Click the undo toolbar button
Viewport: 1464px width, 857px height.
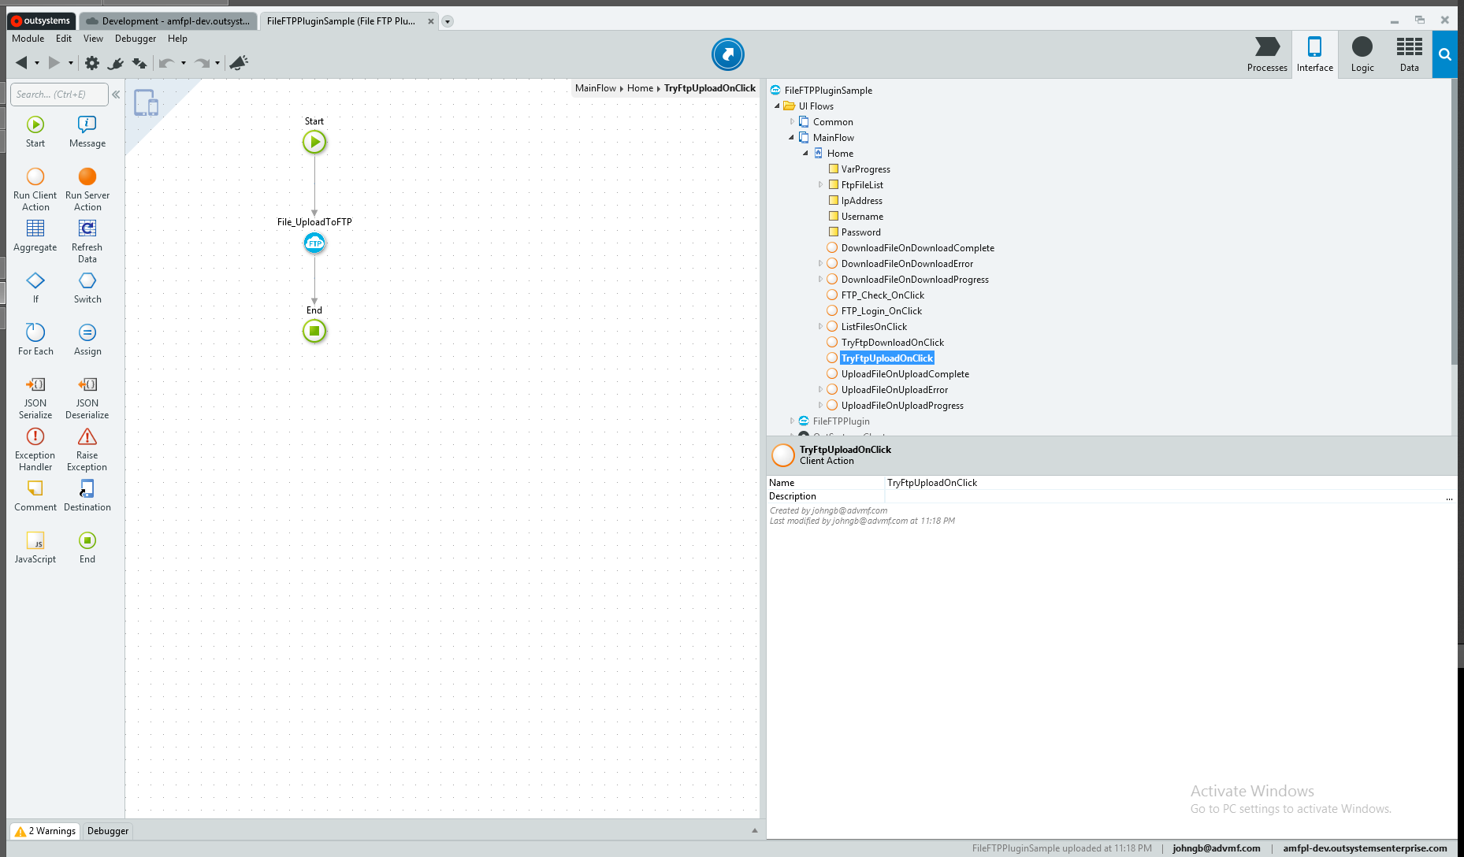click(x=165, y=63)
